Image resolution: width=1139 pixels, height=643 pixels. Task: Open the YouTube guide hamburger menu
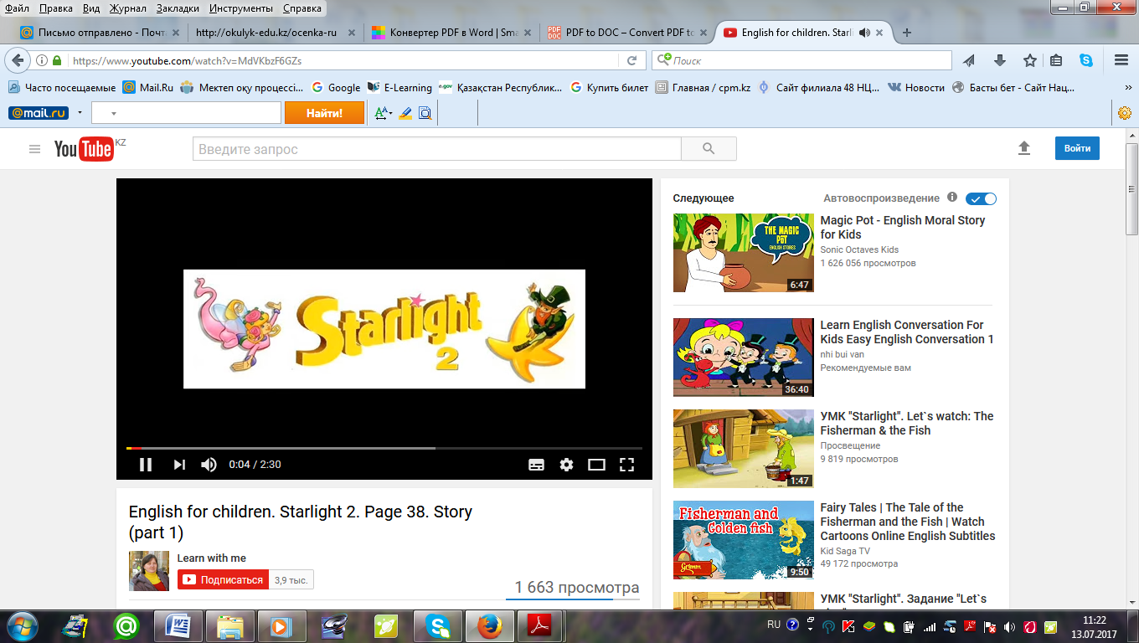pyautogui.click(x=34, y=149)
